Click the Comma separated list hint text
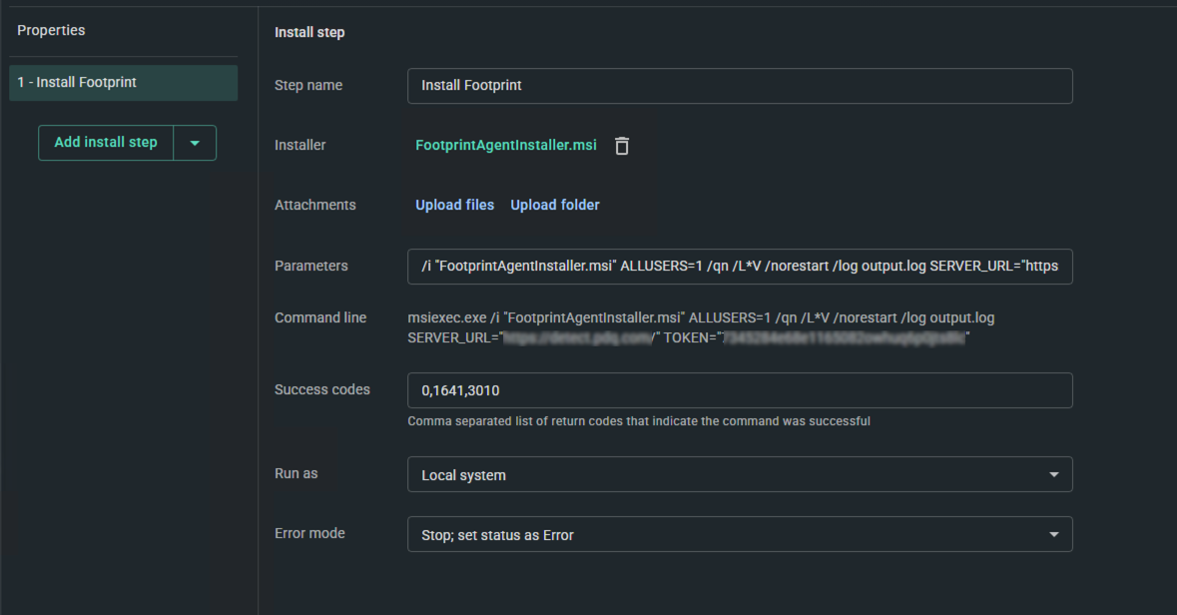The width and height of the screenshot is (1177, 615). click(x=639, y=421)
